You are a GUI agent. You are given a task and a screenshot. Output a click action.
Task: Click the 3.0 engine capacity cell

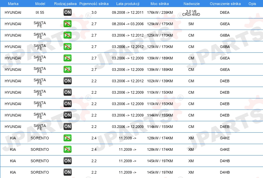pos(94,12)
